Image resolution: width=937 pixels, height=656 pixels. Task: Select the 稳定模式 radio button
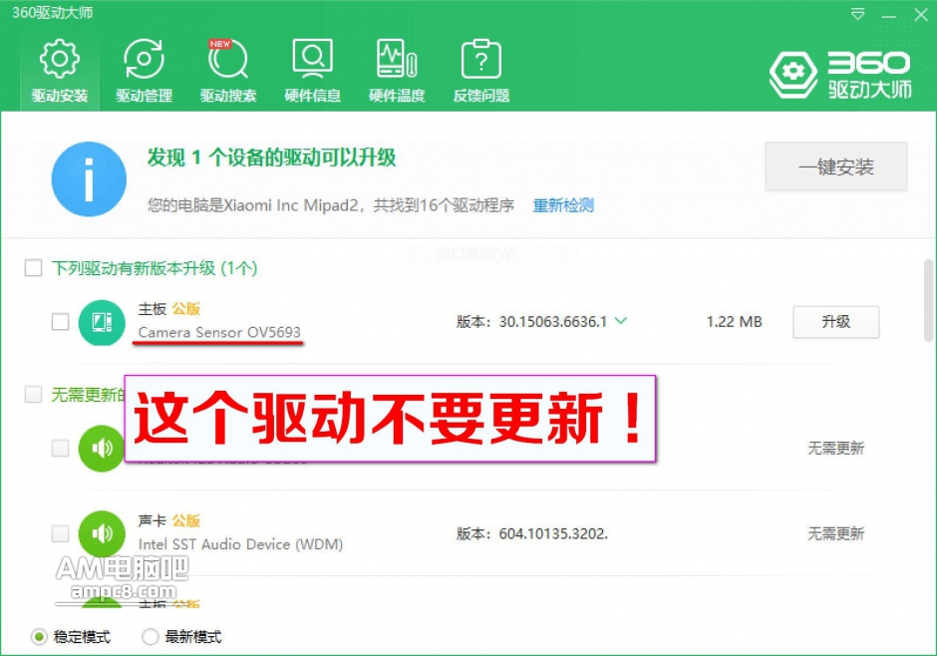pyautogui.click(x=39, y=637)
